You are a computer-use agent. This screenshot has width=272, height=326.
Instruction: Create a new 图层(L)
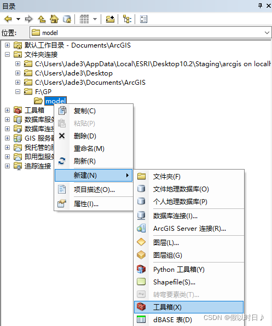(x=189, y=242)
